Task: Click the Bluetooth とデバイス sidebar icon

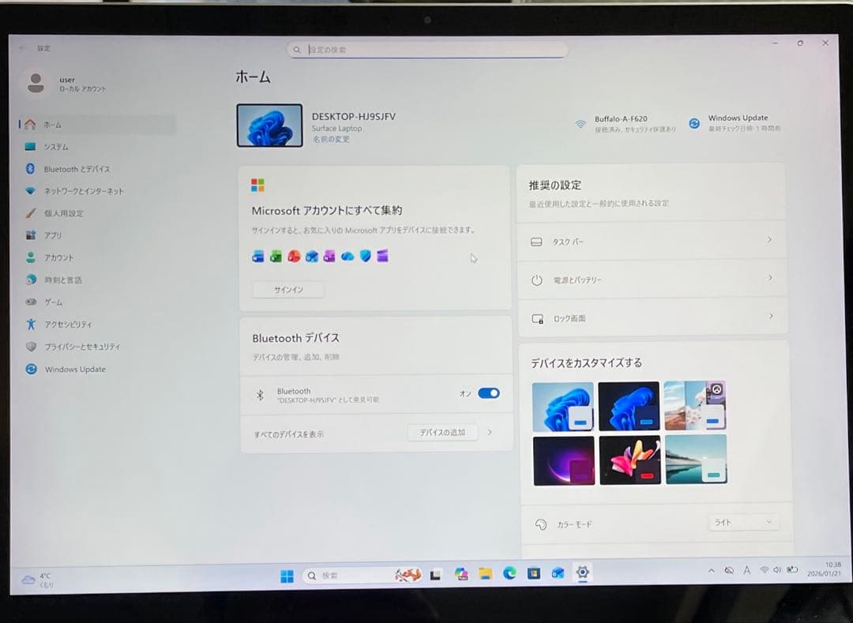Action: point(31,169)
